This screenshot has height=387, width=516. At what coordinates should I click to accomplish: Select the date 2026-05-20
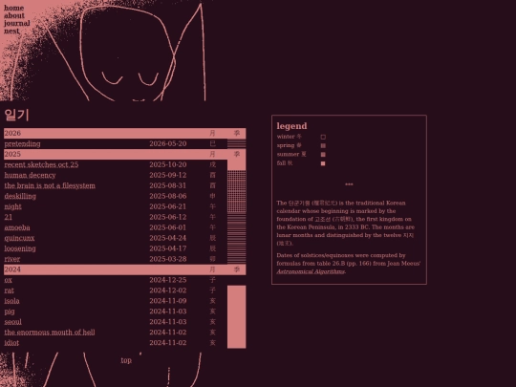(x=168, y=143)
